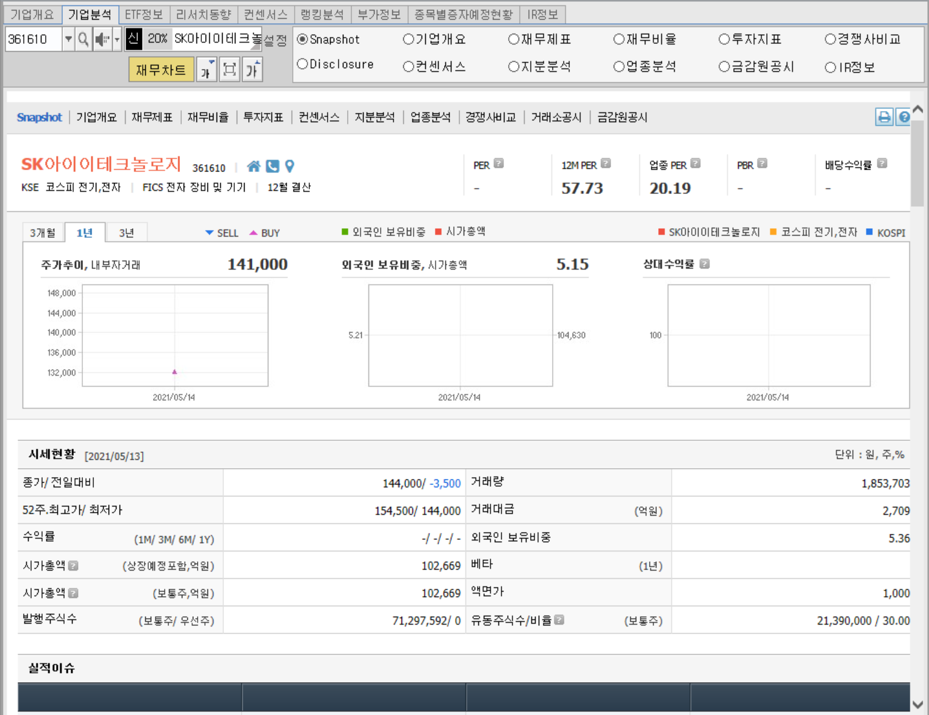Viewport: 929px width, 715px height.
Task: Open the 재무제표 link in sub-navigation
Action: pyautogui.click(x=152, y=117)
